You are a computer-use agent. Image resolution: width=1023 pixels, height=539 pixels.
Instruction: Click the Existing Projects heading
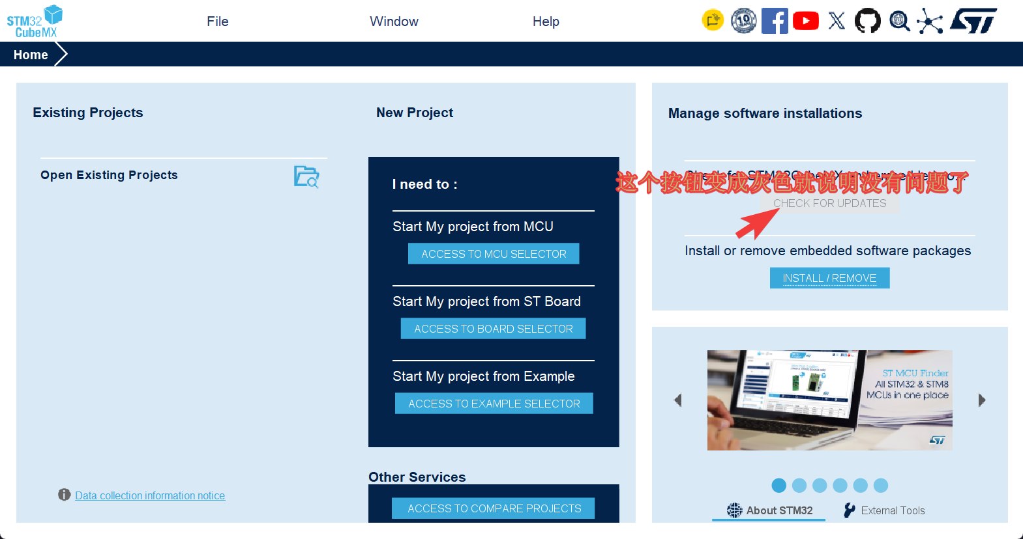[x=88, y=113]
